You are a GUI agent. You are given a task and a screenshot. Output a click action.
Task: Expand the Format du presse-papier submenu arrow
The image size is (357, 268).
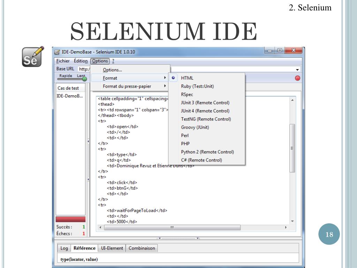coord(165,86)
